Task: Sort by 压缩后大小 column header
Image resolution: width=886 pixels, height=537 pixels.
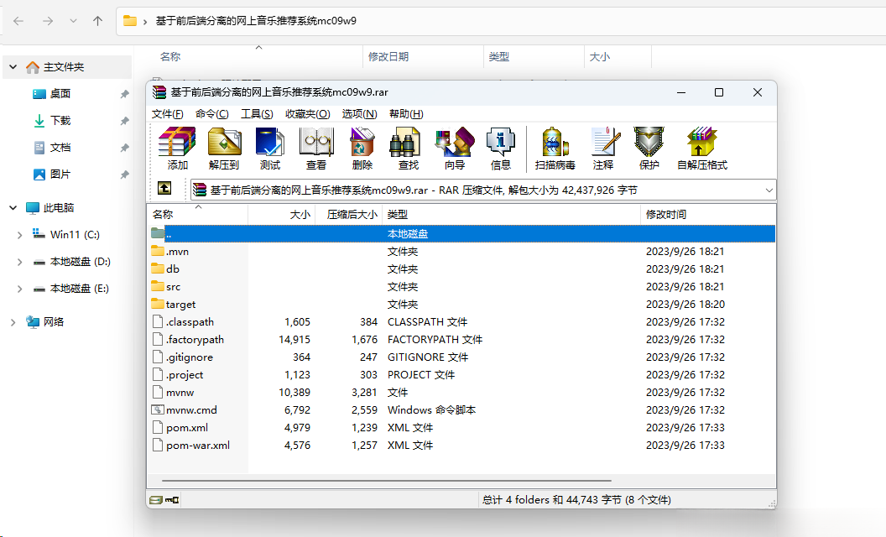Action: (349, 215)
